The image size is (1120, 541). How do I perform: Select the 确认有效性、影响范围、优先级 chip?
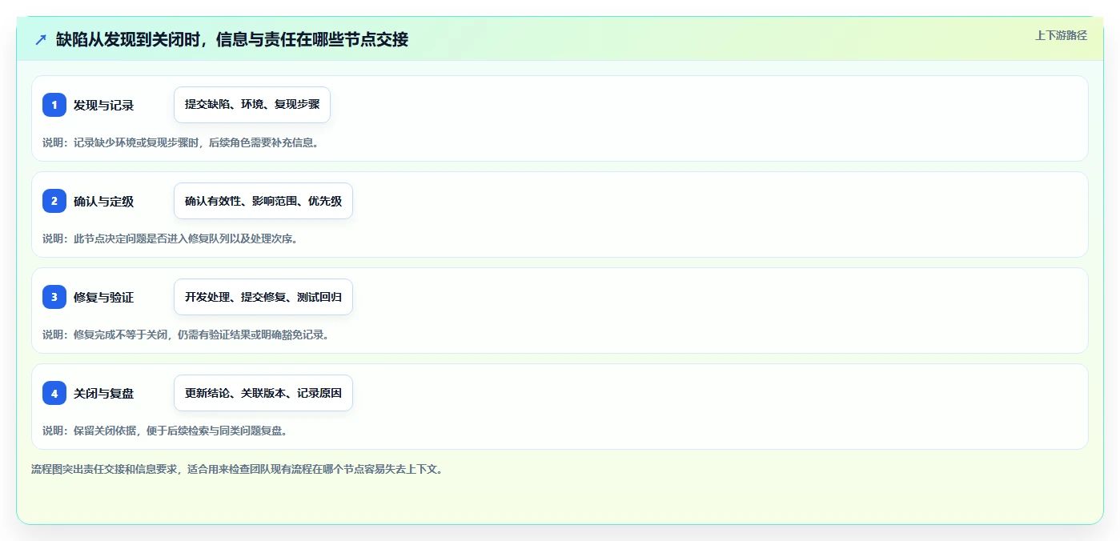263,201
